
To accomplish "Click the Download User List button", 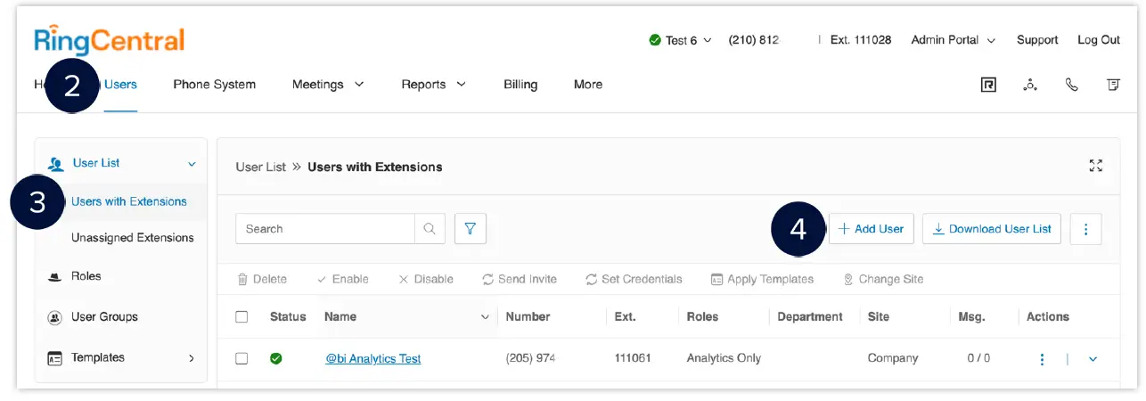I will (991, 229).
